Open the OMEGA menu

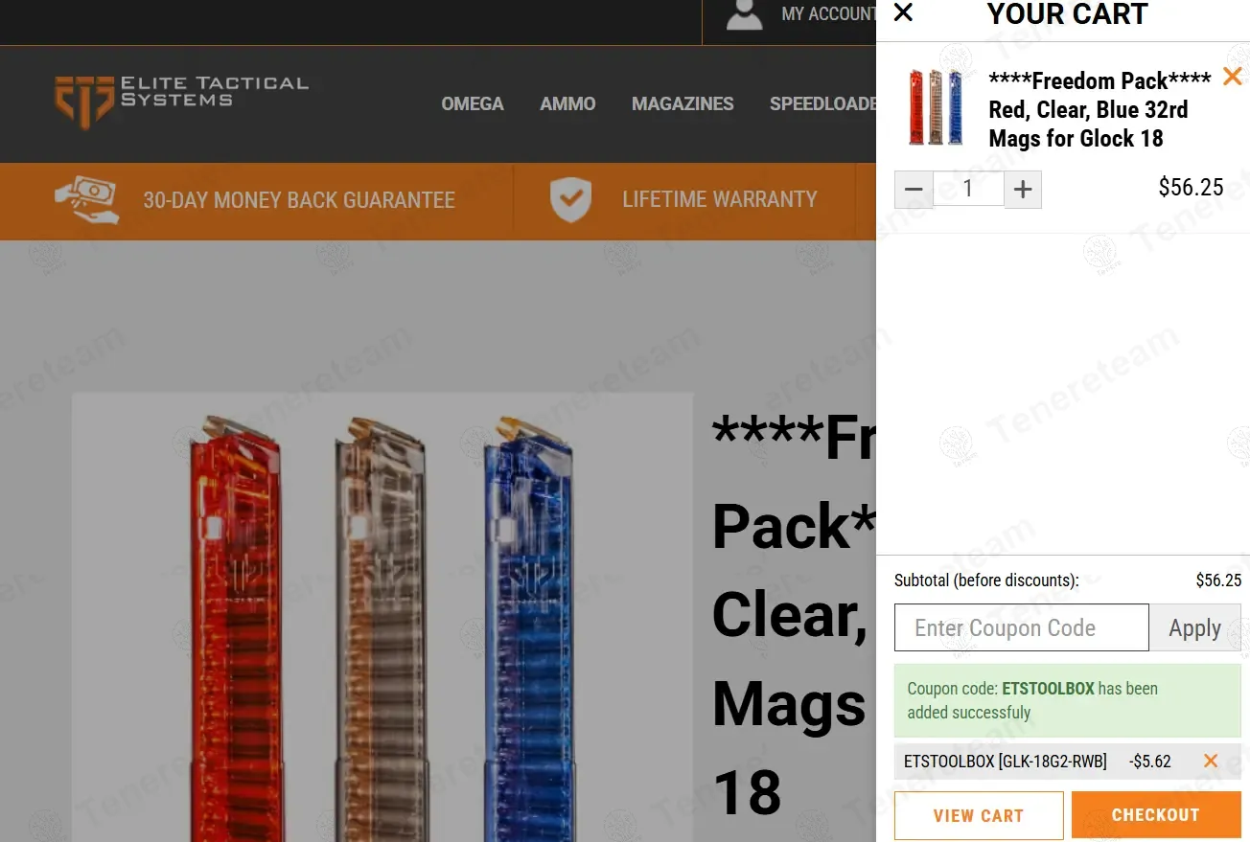click(472, 103)
